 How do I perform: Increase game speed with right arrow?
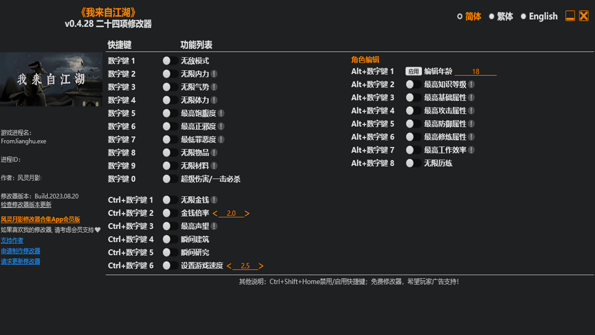click(x=261, y=266)
